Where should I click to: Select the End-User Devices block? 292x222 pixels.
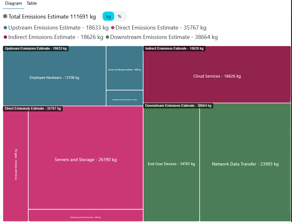coord(171,164)
